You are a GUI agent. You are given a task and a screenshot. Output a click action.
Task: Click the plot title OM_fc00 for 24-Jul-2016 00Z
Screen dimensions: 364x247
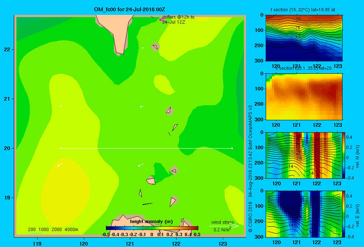pyautogui.click(x=129, y=9)
